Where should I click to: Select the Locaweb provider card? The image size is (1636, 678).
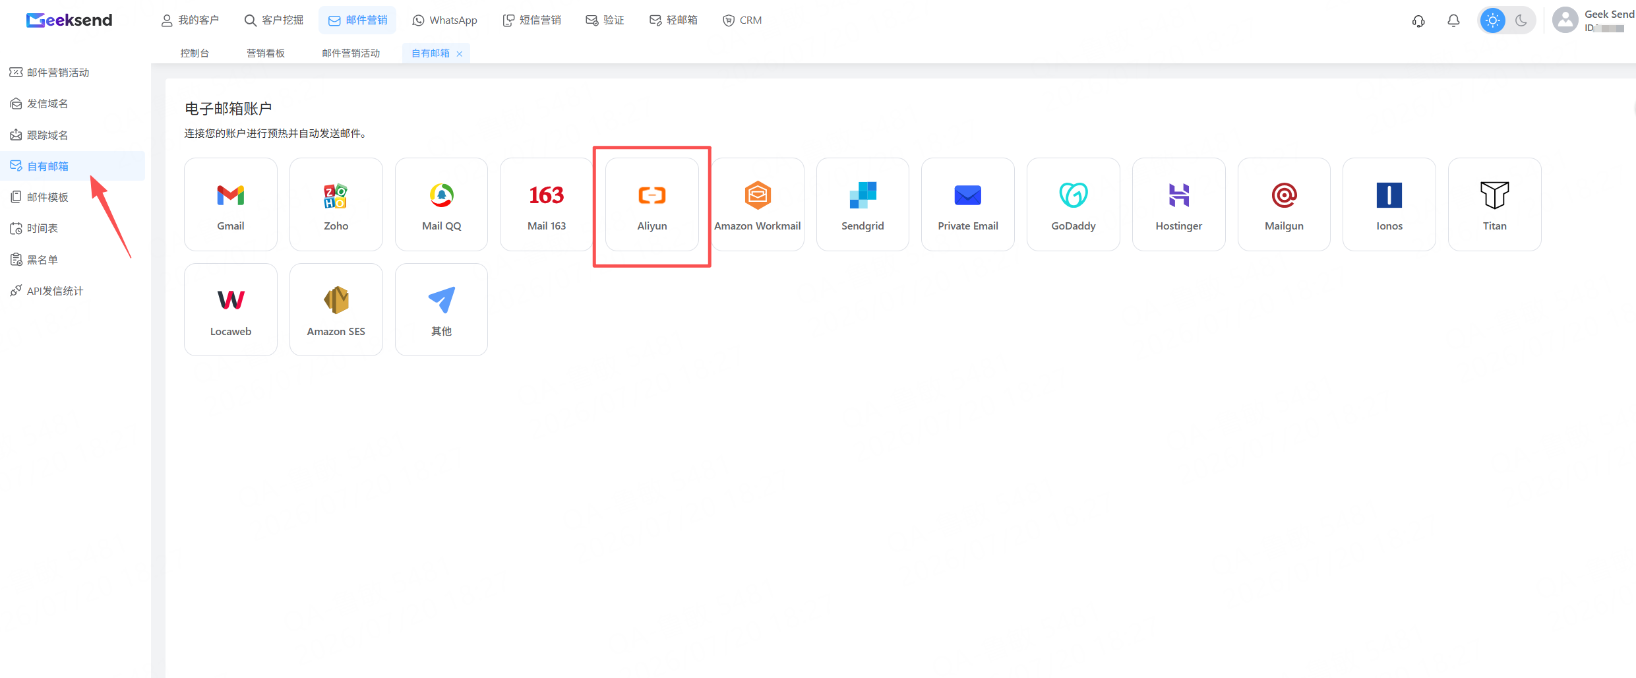(231, 310)
